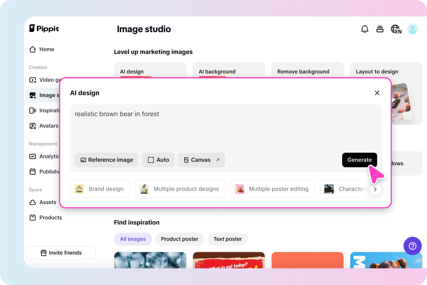Viewport: 427px width, 285px height.
Task: Close the AI design dialog
Action: 377,93
